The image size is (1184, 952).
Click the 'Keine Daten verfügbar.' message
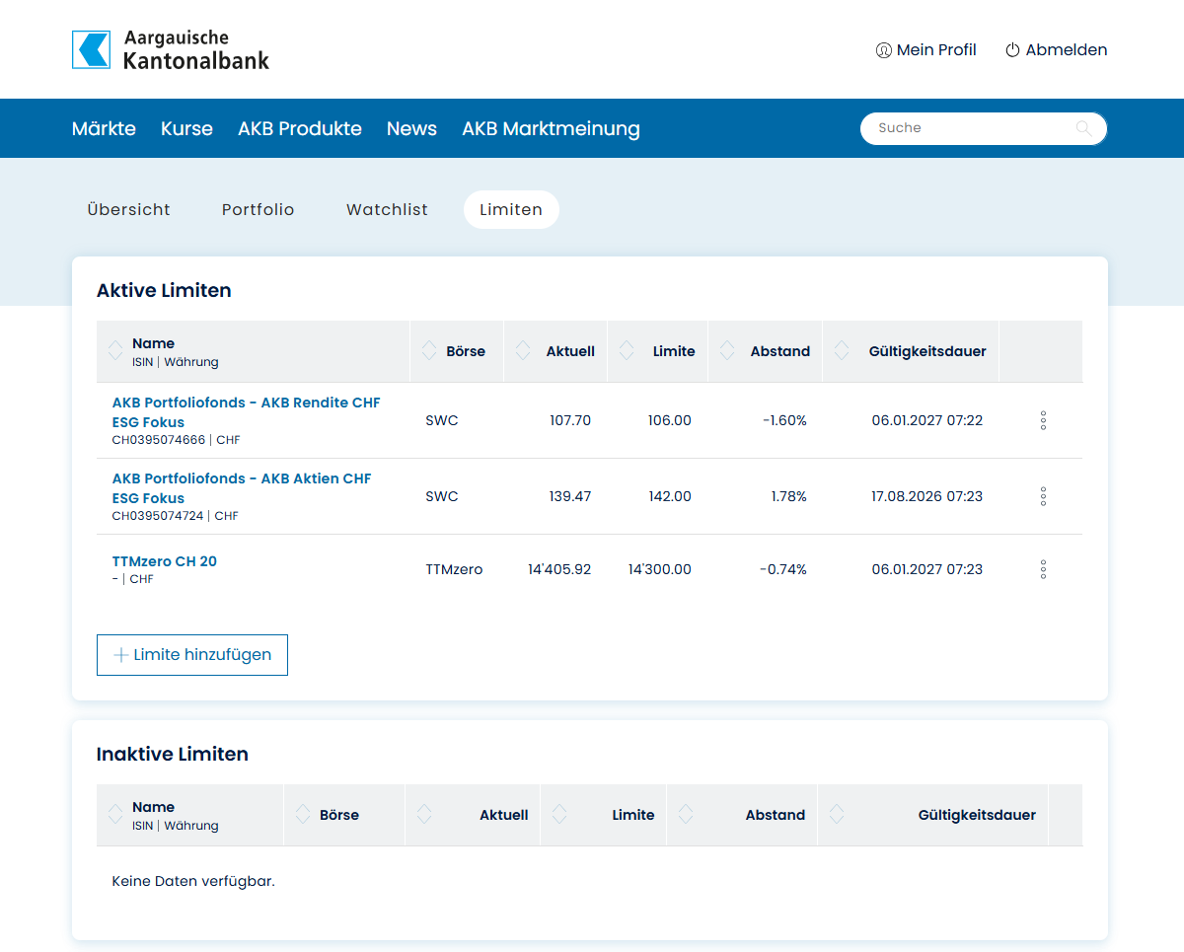193,881
